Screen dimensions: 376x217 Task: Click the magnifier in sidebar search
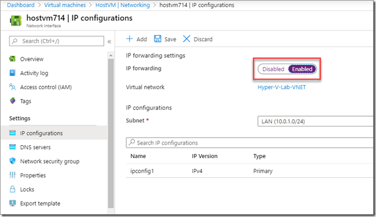coord(15,41)
